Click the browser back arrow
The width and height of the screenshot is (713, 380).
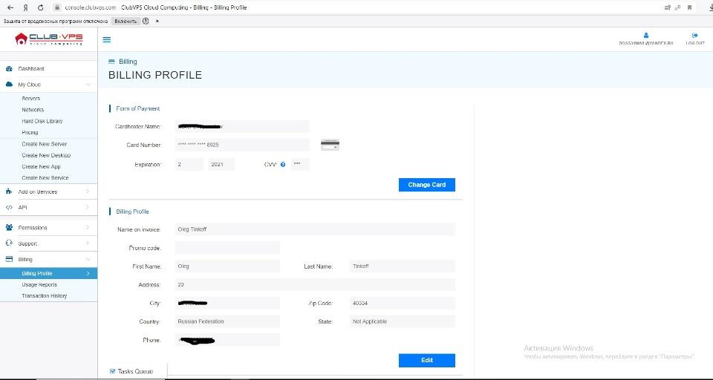pyautogui.click(x=10, y=7)
